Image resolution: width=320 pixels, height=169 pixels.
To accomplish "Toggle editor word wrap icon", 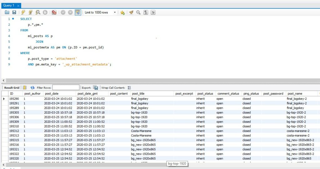I will tap(153, 12).
